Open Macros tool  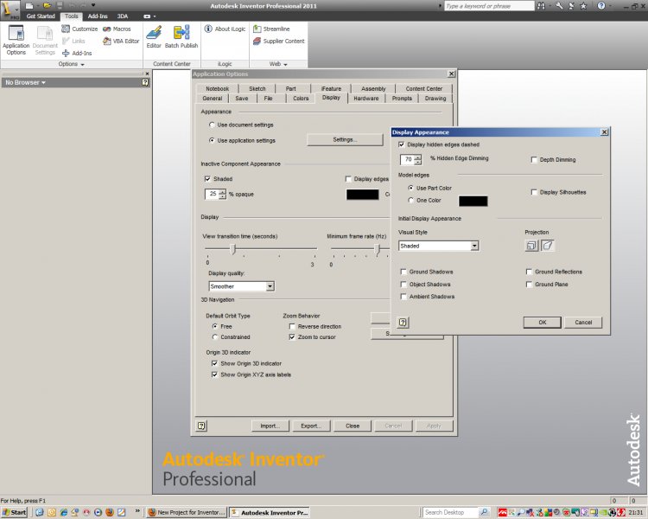(x=117, y=29)
